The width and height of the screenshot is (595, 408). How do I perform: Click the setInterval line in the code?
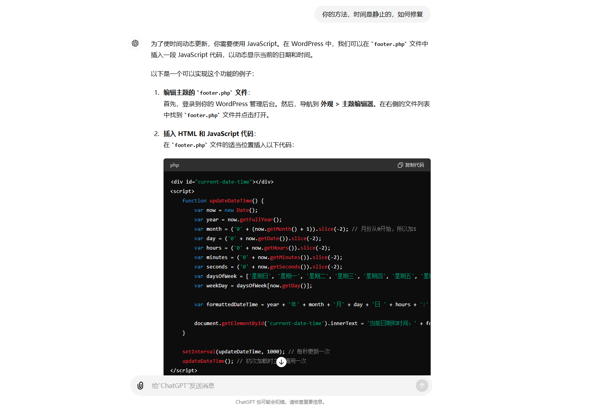click(x=233, y=352)
